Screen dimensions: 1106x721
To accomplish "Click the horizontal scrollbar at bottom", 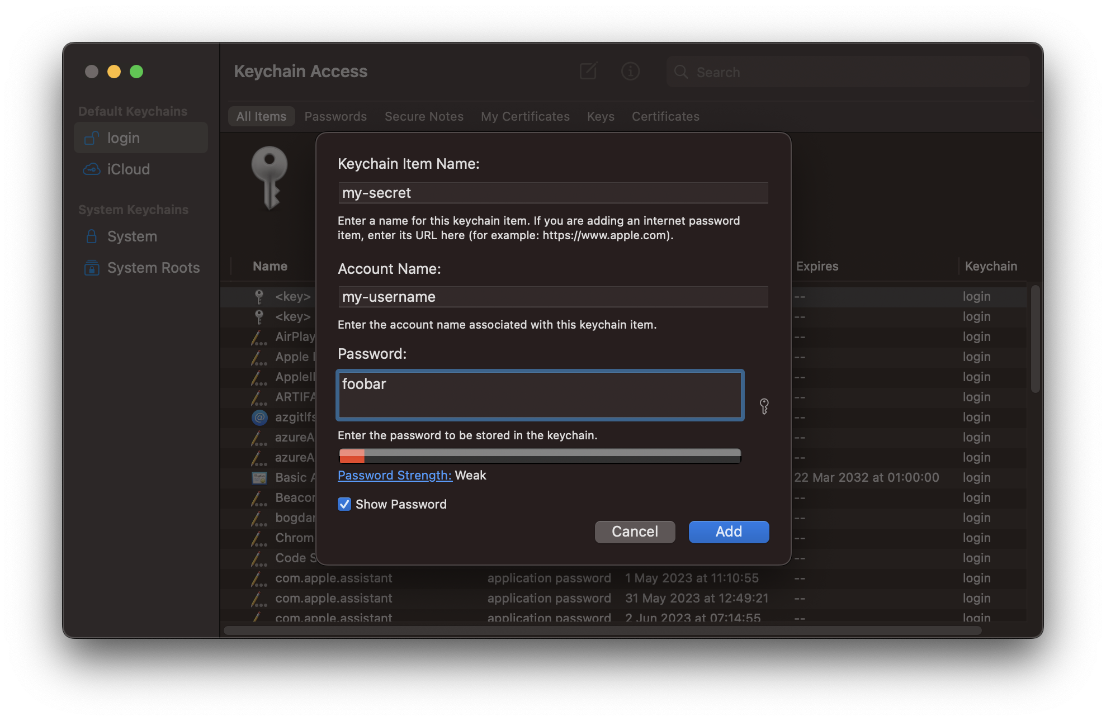I will (602, 630).
